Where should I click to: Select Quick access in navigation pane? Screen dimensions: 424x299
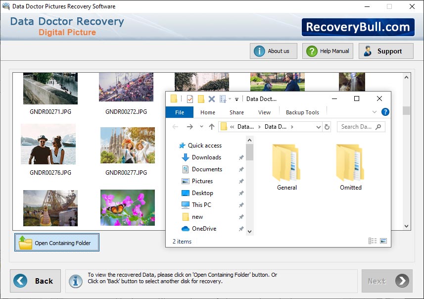[x=204, y=146]
